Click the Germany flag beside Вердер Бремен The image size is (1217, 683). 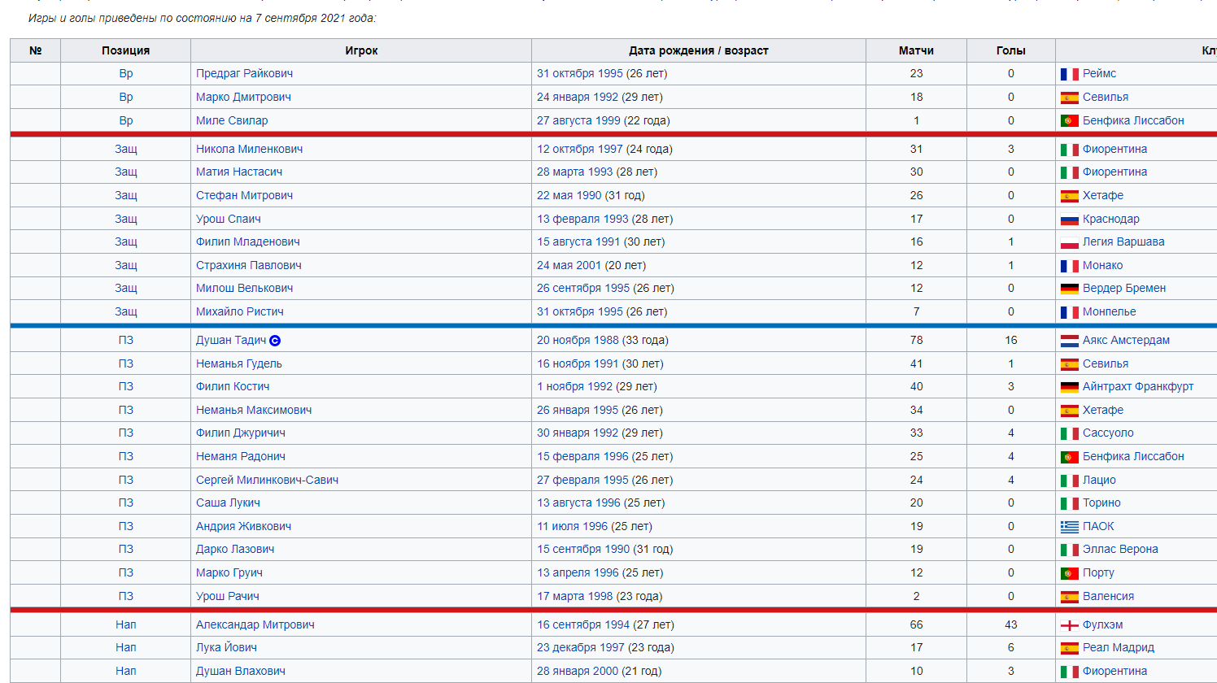click(1070, 289)
